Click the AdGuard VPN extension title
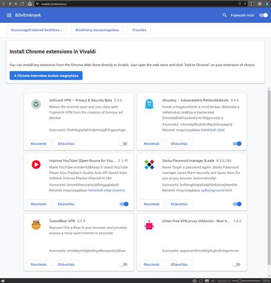Image resolution: width=271 pixels, height=283 pixels. (x=80, y=100)
